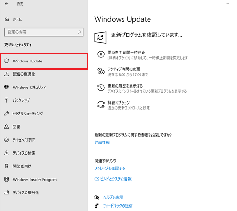Click the search magnifier icon
This screenshot has height=211, width=237.
tap(79, 32)
